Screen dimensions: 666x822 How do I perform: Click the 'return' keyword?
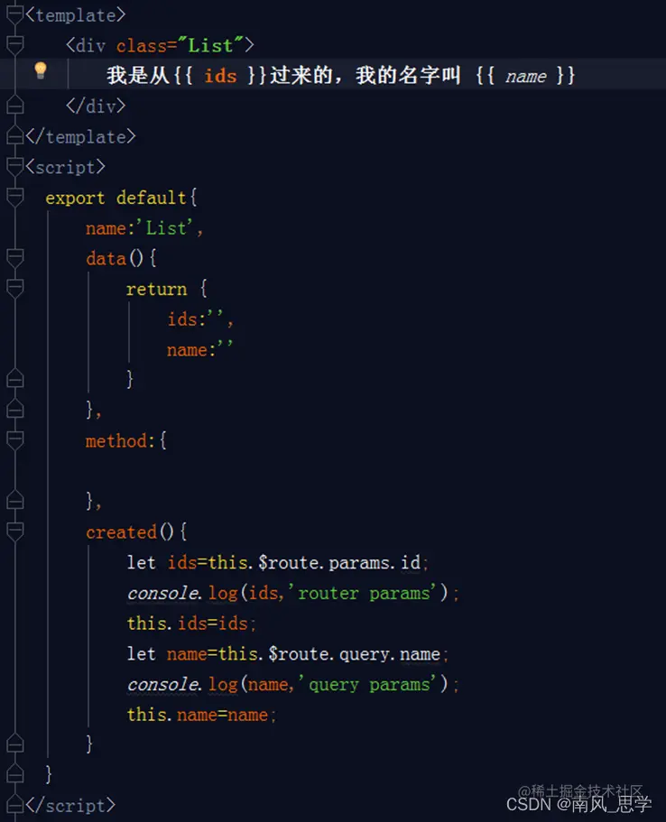tap(156, 289)
